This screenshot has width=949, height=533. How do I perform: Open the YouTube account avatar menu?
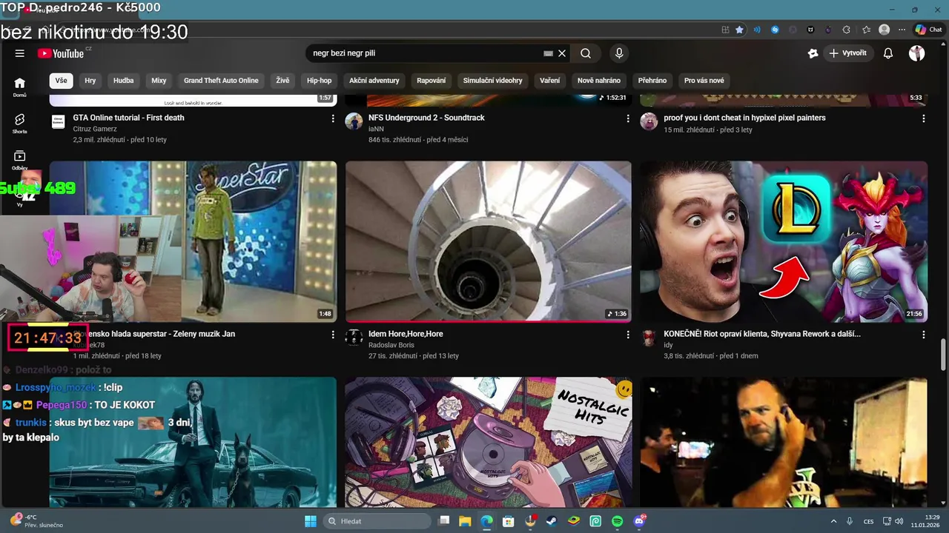[917, 53]
